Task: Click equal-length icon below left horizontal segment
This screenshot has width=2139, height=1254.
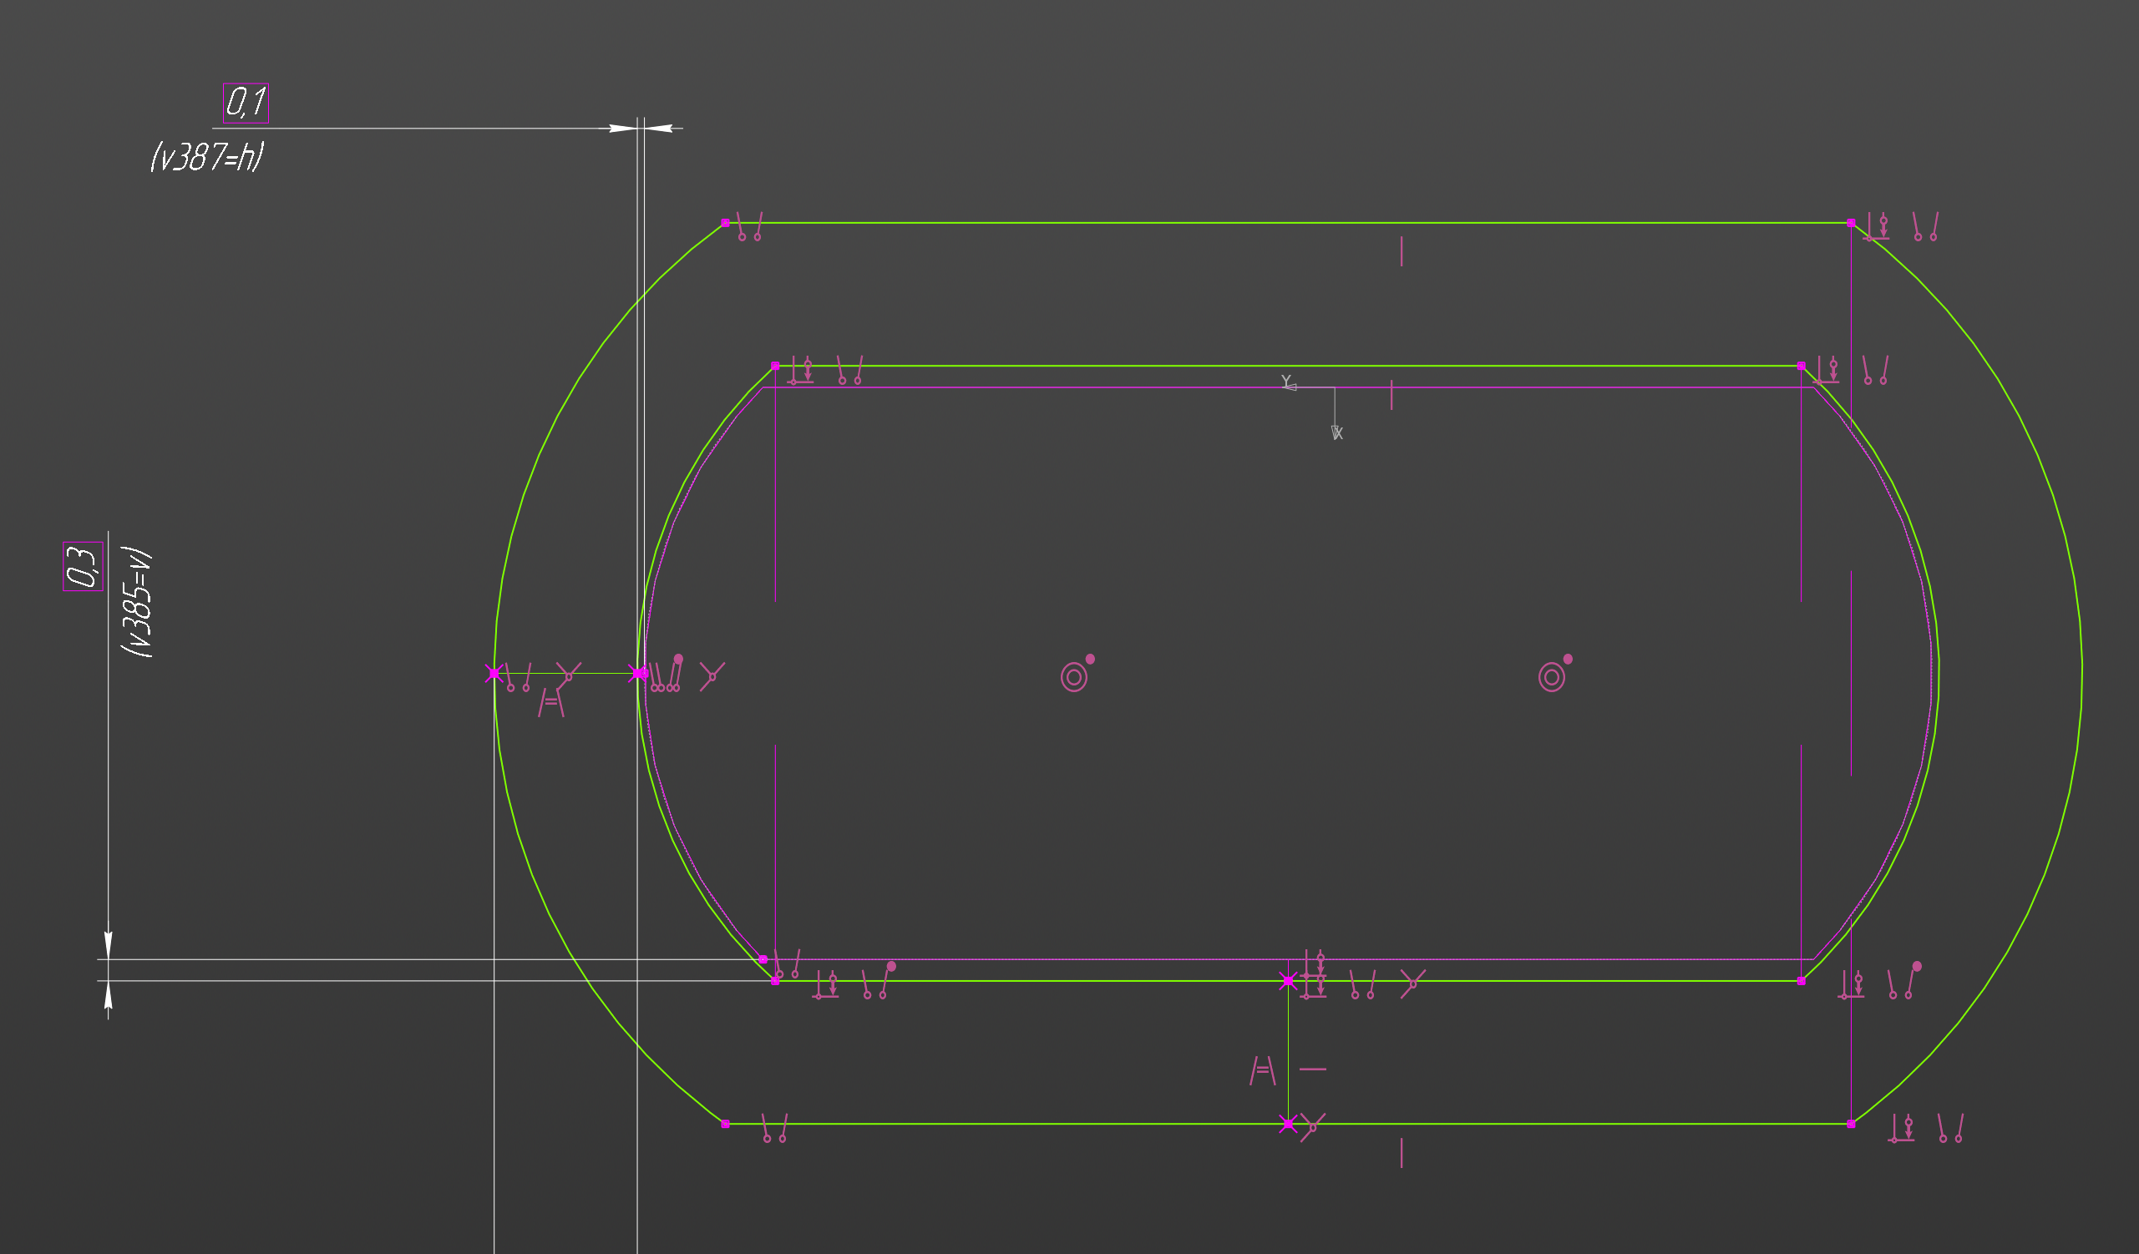Action: coord(550,702)
